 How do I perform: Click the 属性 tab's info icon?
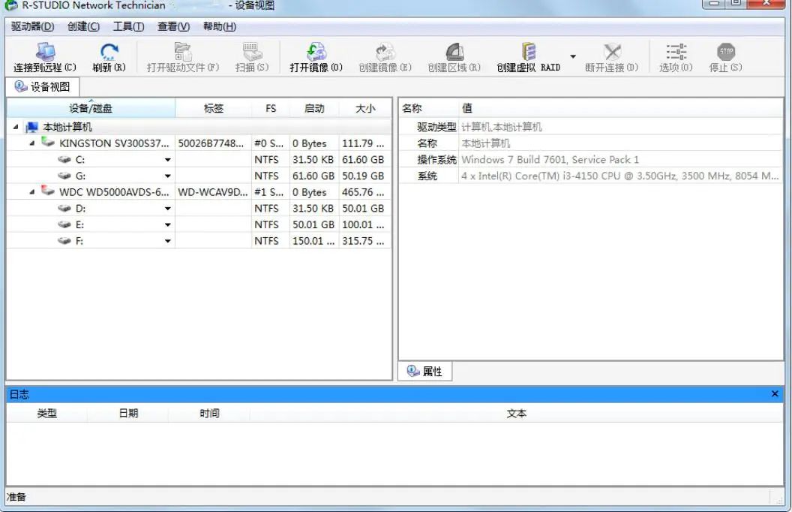413,371
